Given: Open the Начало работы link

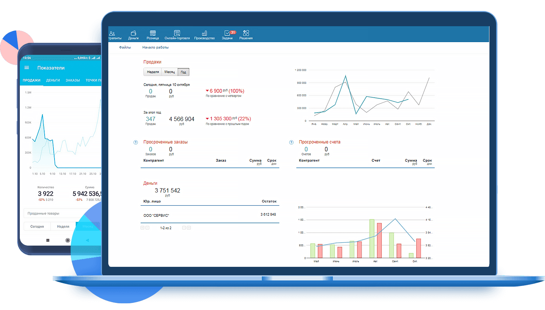Looking at the screenshot, I should pyautogui.click(x=155, y=47).
